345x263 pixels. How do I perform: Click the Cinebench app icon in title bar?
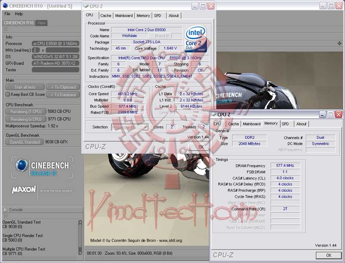5,5
